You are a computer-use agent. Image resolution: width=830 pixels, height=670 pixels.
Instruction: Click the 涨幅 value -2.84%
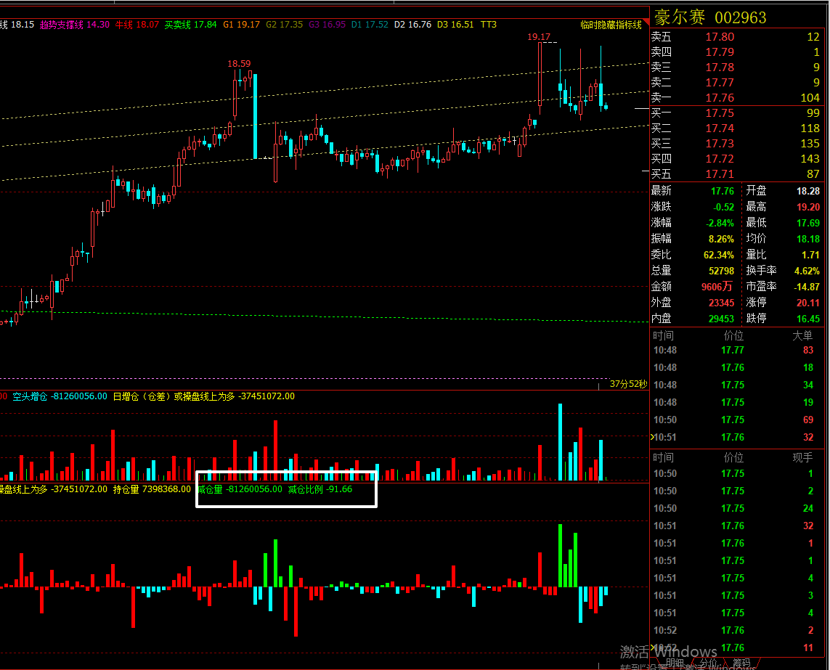[720, 223]
